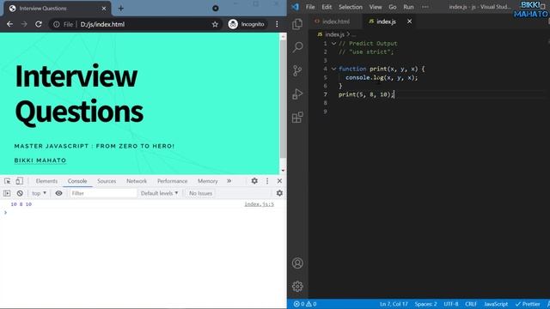
Task: Switch to the Performance DevTools tab
Action: pyautogui.click(x=172, y=181)
